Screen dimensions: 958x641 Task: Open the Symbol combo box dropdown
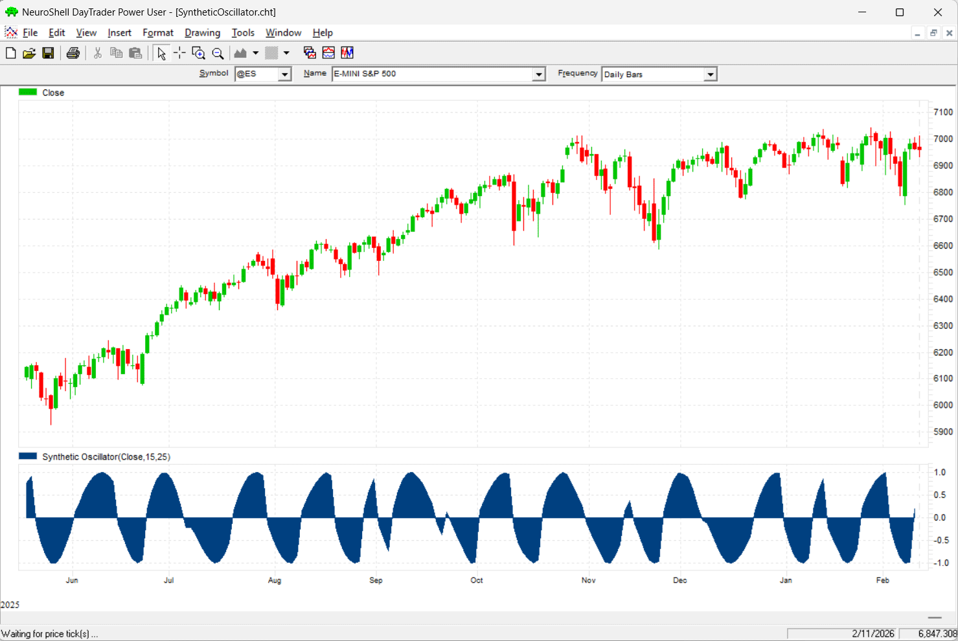point(284,74)
